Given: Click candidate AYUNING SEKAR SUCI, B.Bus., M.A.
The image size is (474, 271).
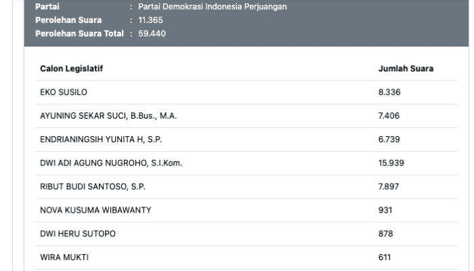Looking at the screenshot, I should point(108,116).
